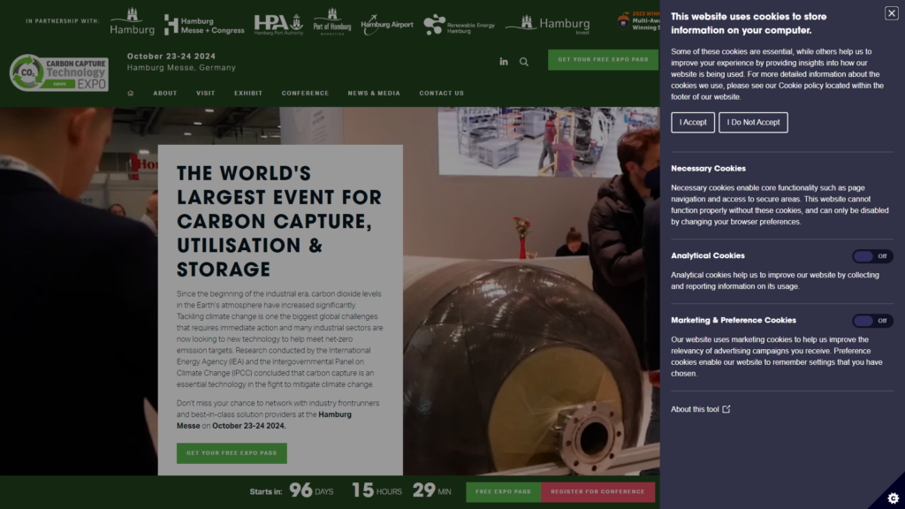Click the Free Expo Pass footer button
Image resolution: width=905 pixels, height=509 pixels.
pyautogui.click(x=503, y=491)
